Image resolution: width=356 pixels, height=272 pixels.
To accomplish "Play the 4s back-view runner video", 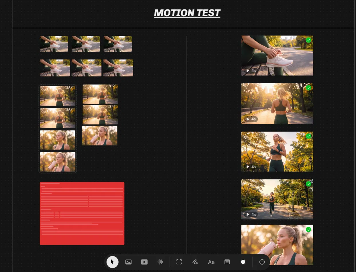I will pos(251,119).
